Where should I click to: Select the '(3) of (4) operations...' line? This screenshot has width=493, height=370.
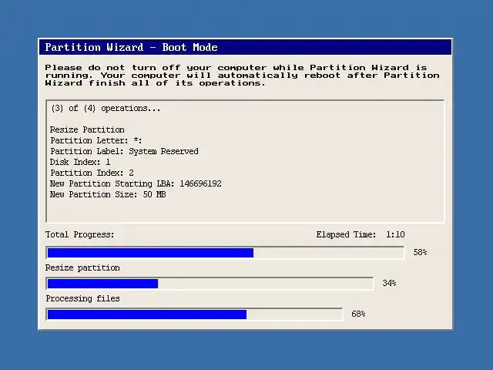pyautogui.click(x=106, y=108)
